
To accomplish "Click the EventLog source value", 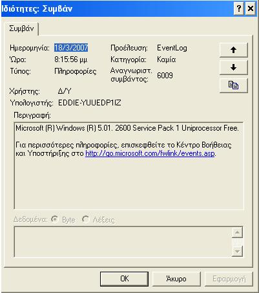I will coord(172,48).
